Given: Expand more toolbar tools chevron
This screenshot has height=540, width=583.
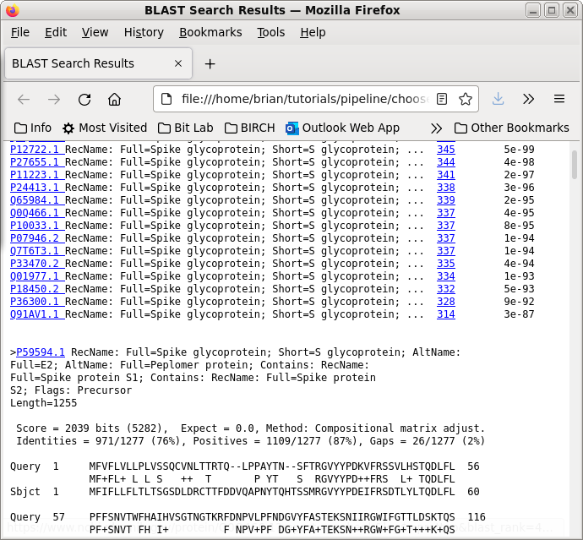Looking at the screenshot, I should (529, 99).
